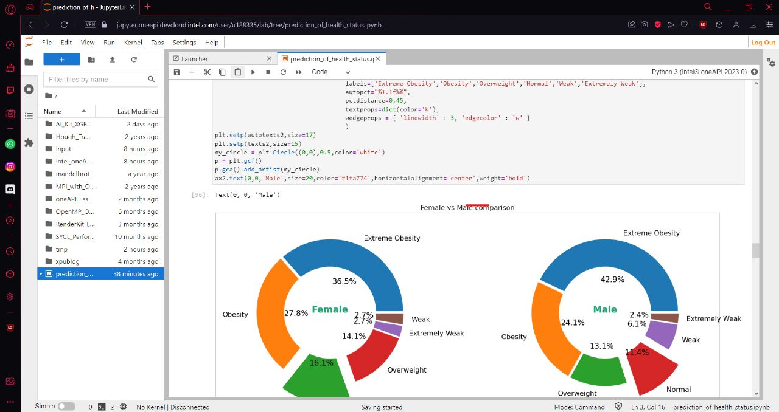
Task: Open the AI_Kit_XGB folder
Action: pyautogui.click(x=101, y=124)
